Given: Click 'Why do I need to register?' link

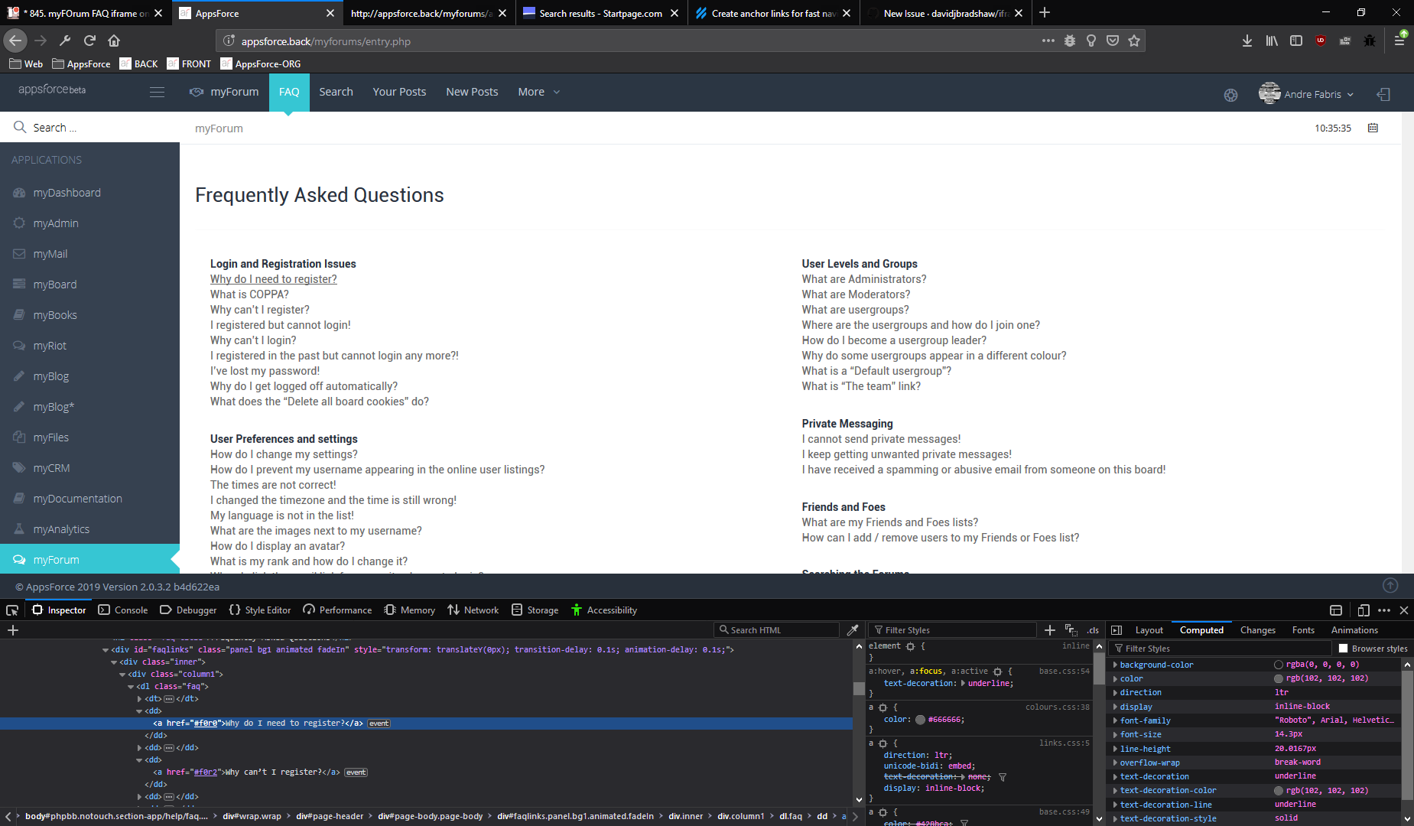Looking at the screenshot, I should tap(274, 279).
